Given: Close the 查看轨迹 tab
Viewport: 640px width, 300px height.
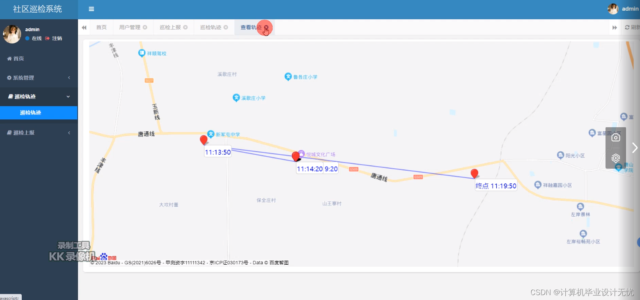Looking at the screenshot, I should point(266,27).
